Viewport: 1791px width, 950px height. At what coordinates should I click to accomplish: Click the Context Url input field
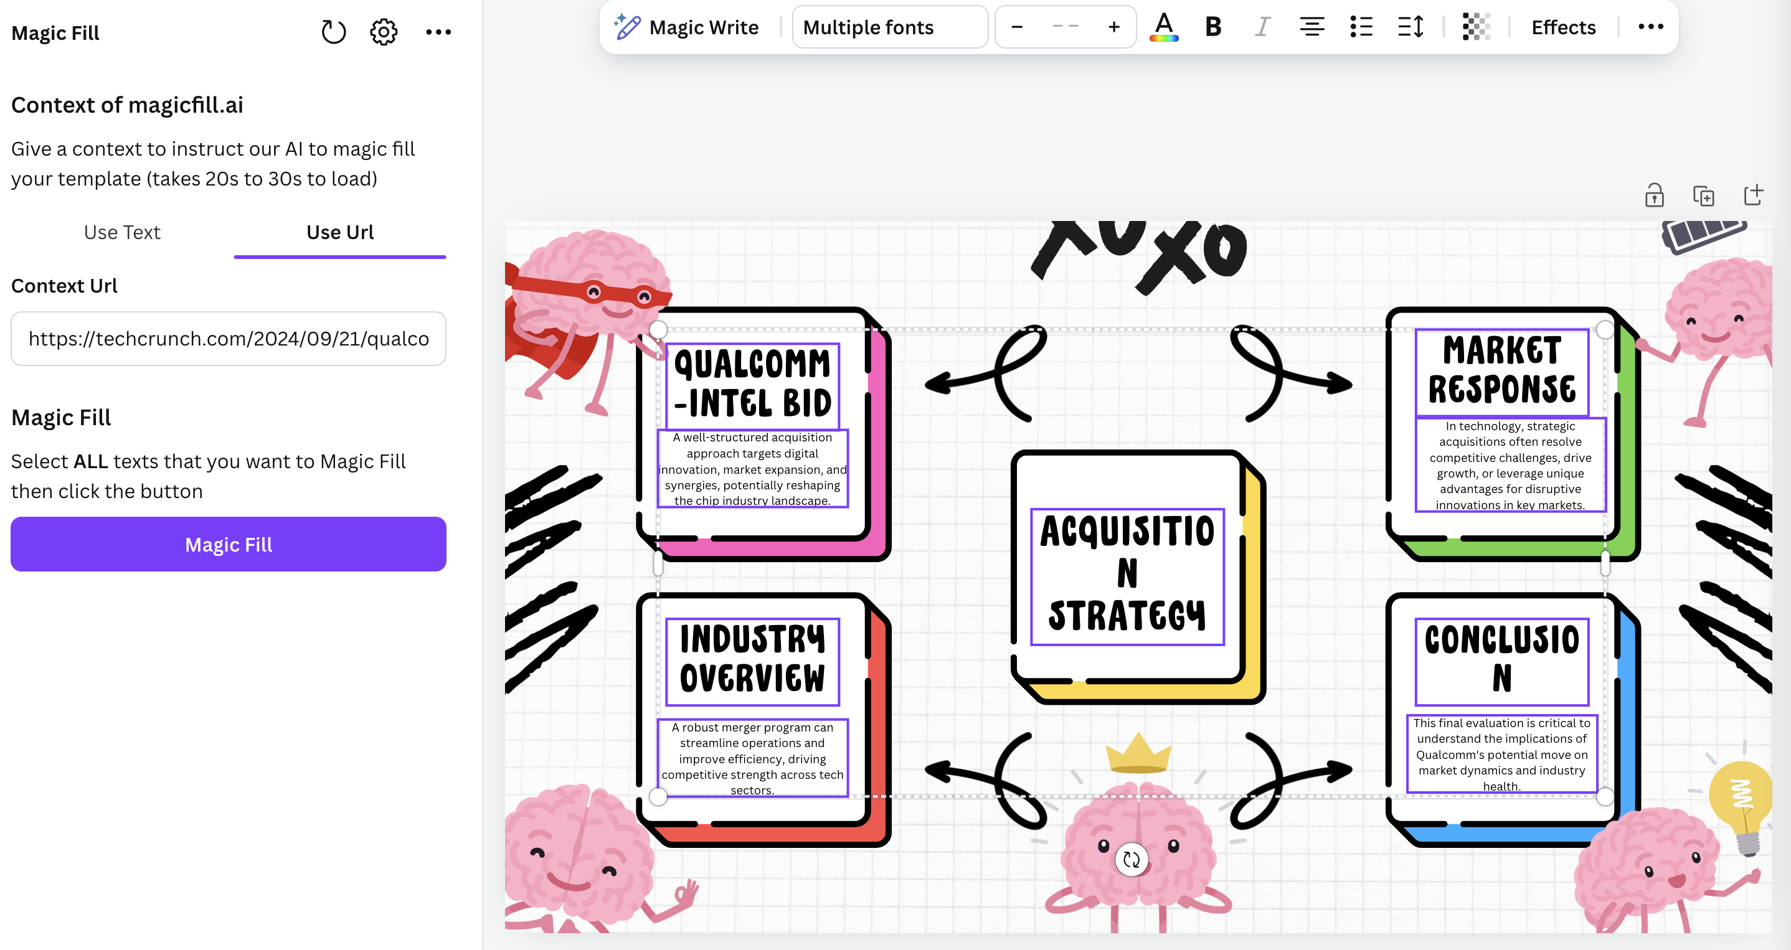[228, 339]
